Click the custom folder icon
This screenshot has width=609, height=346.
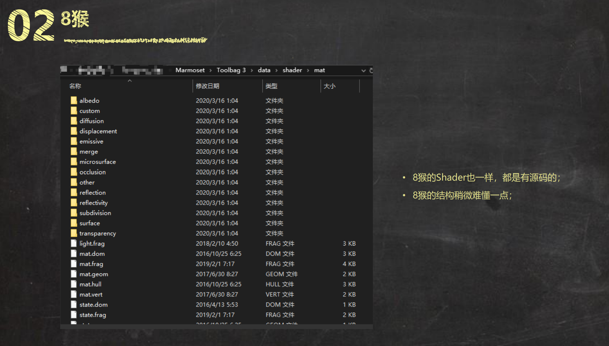click(74, 111)
